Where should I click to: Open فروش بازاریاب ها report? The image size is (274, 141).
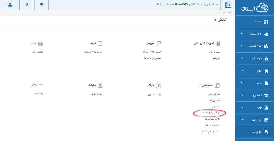click(x=152, y=58)
